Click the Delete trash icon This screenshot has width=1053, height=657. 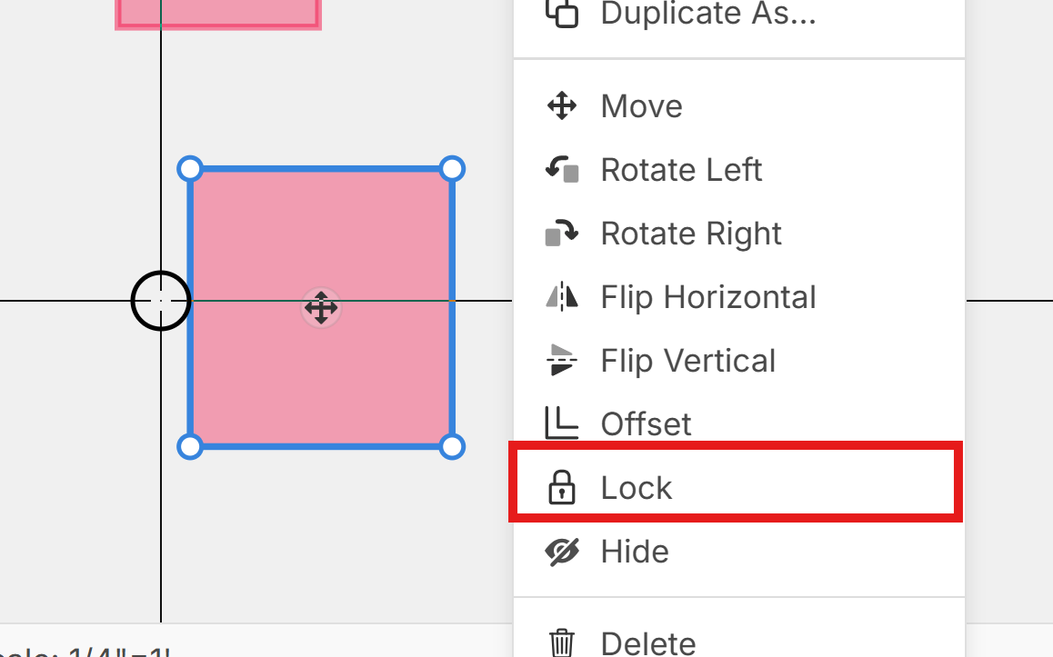(562, 642)
